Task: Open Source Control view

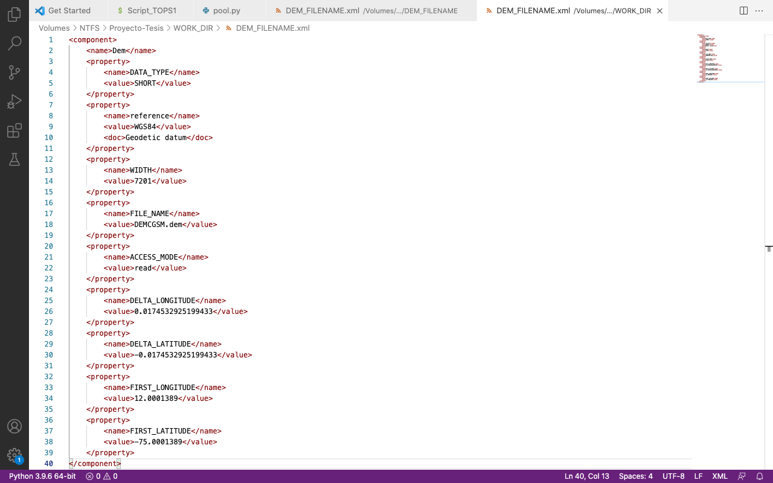Action: [14, 72]
